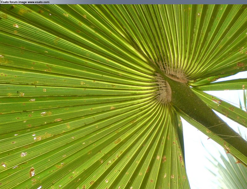Click the 'Esato forum image www.esato.com' header text
This screenshot has height=189, width=247.
[x=25, y=2]
